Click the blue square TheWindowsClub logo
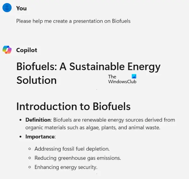 (x=134, y=76)
